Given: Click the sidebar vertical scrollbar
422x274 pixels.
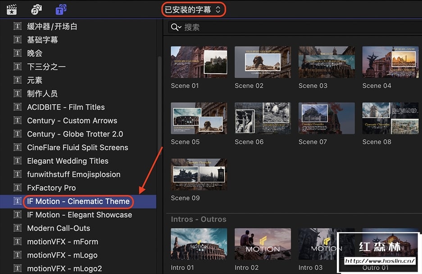Looking at the screenshot, I should point(159,105).
